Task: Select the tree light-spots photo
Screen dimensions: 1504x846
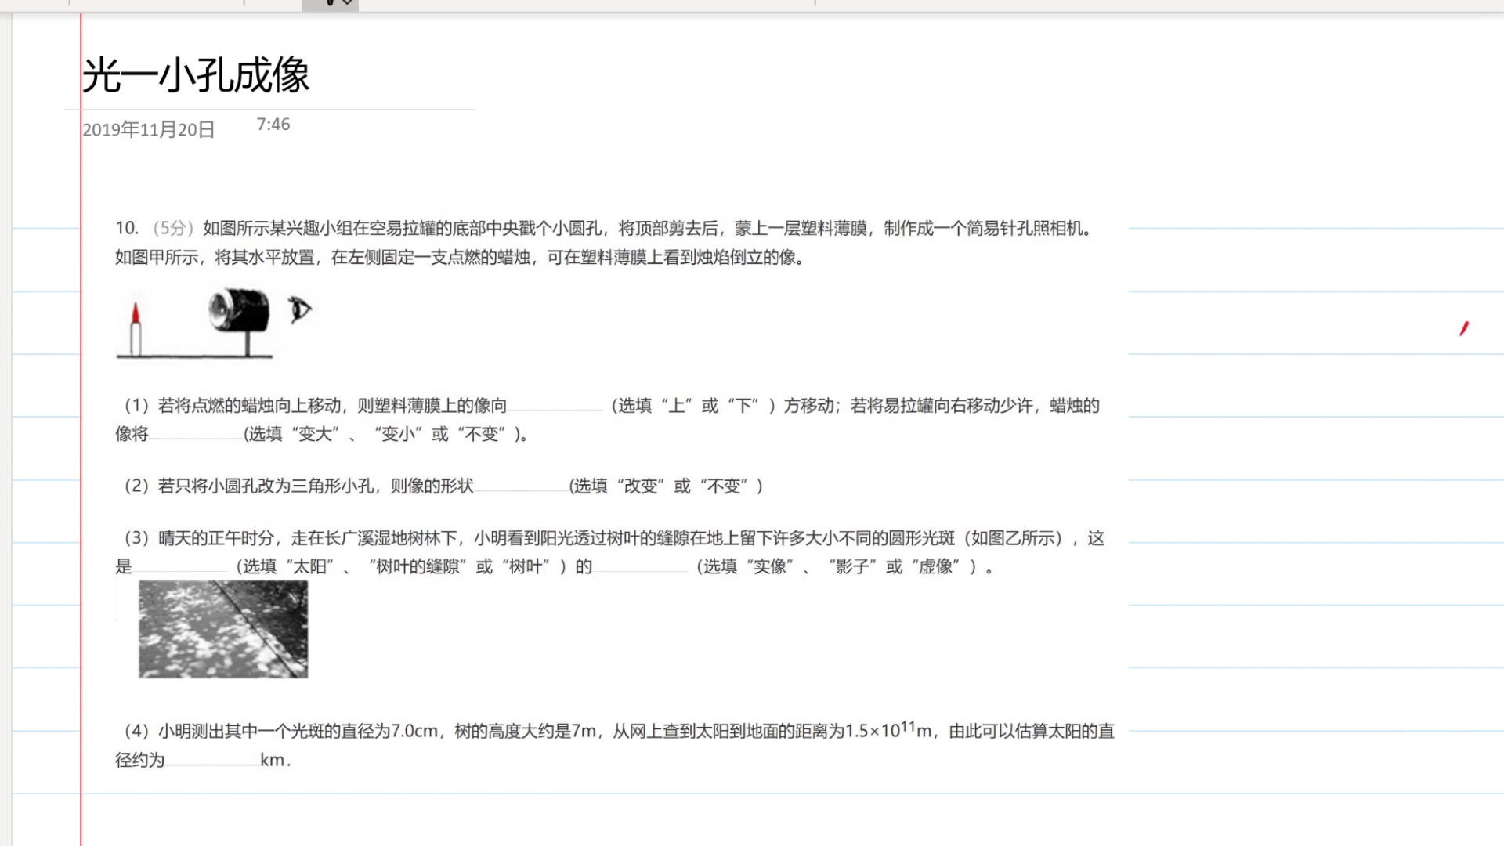Action: click(x=223, y=629)
